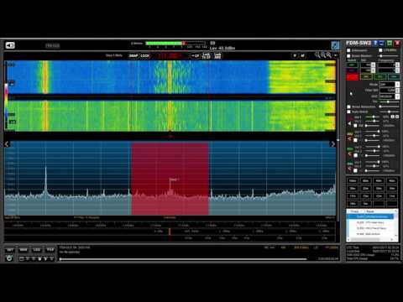Click the M button above the waterfall
Image resolution: width=403 pixels, height=302 pixels.
pos(302,55)
